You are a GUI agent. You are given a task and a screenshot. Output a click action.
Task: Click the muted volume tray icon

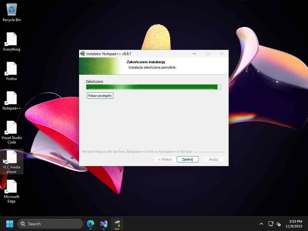tap(278, 224)
